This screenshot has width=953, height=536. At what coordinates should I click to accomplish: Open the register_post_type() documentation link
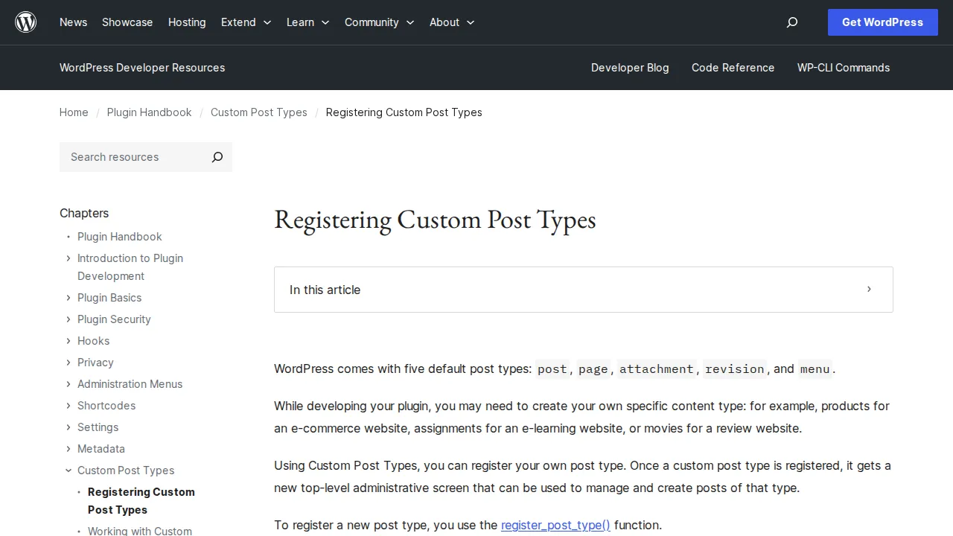555,525
